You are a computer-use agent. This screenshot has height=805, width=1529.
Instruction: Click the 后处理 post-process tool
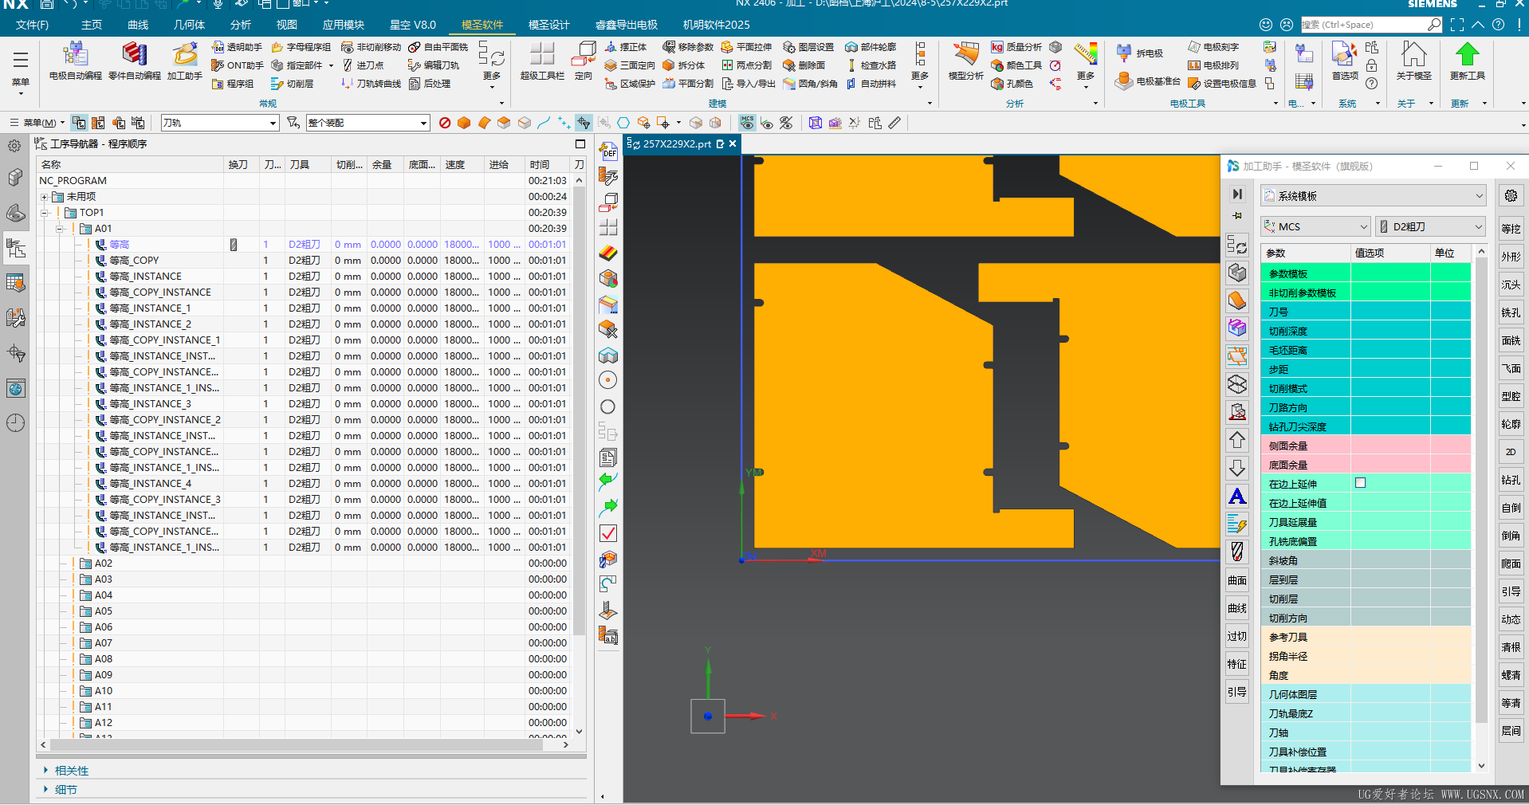(430, 84)
